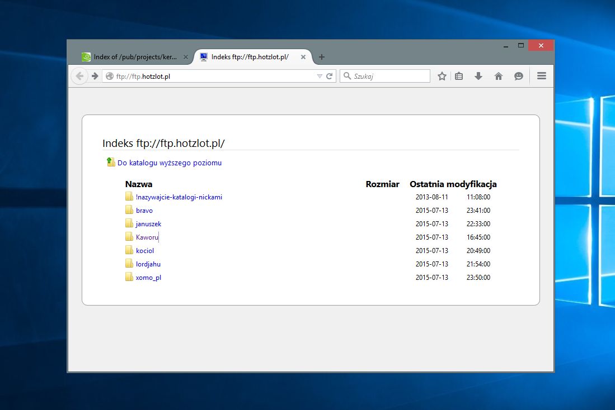
Task: Click the forward navigation arrow
Action: point(95,77)
